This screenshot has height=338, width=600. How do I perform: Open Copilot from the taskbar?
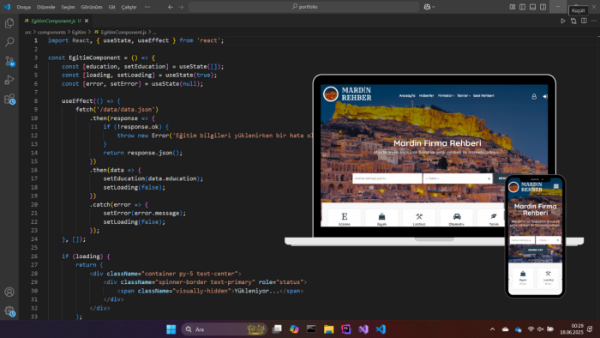[x=294, y=329]
